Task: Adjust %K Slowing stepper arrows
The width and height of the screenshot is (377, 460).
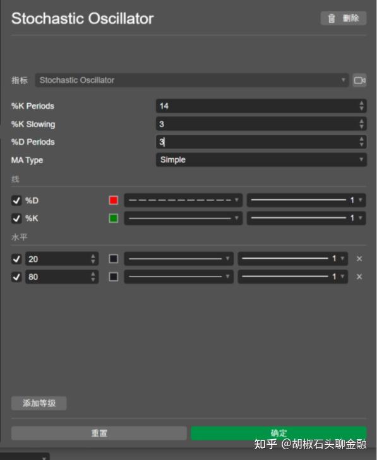Action: coord(361,124)
